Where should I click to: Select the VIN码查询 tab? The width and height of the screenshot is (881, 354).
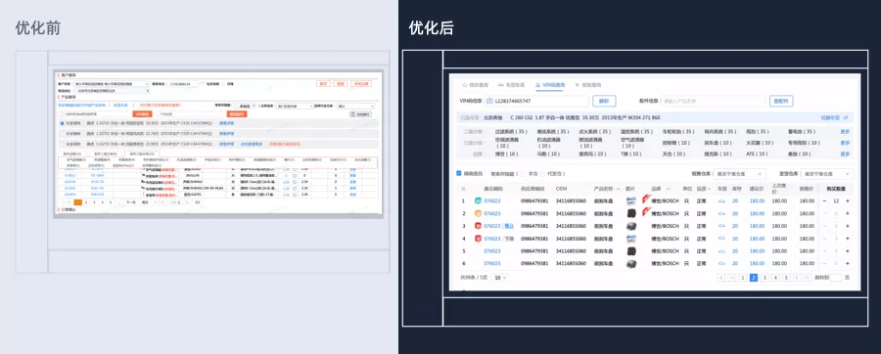[550, 85]
